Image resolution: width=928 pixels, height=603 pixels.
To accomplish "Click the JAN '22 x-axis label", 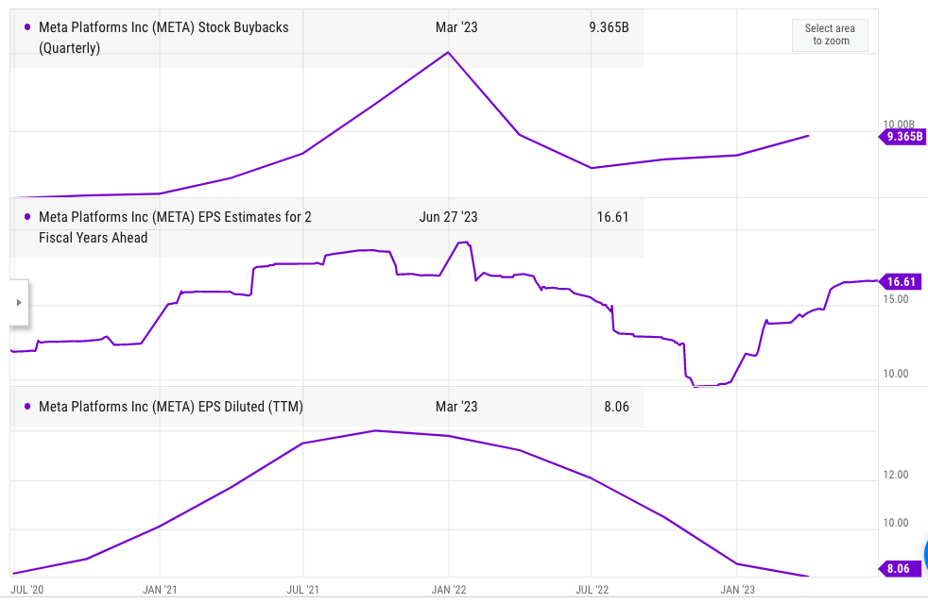I will 449,590.
